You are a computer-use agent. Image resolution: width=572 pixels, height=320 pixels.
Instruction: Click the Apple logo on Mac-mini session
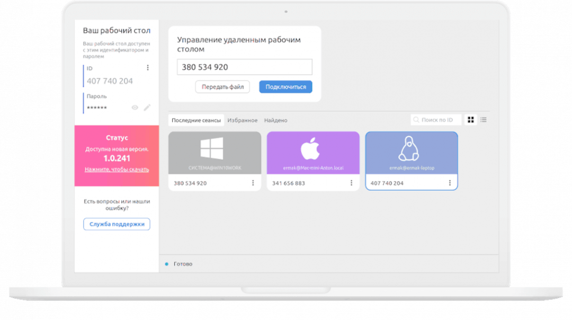310,149
